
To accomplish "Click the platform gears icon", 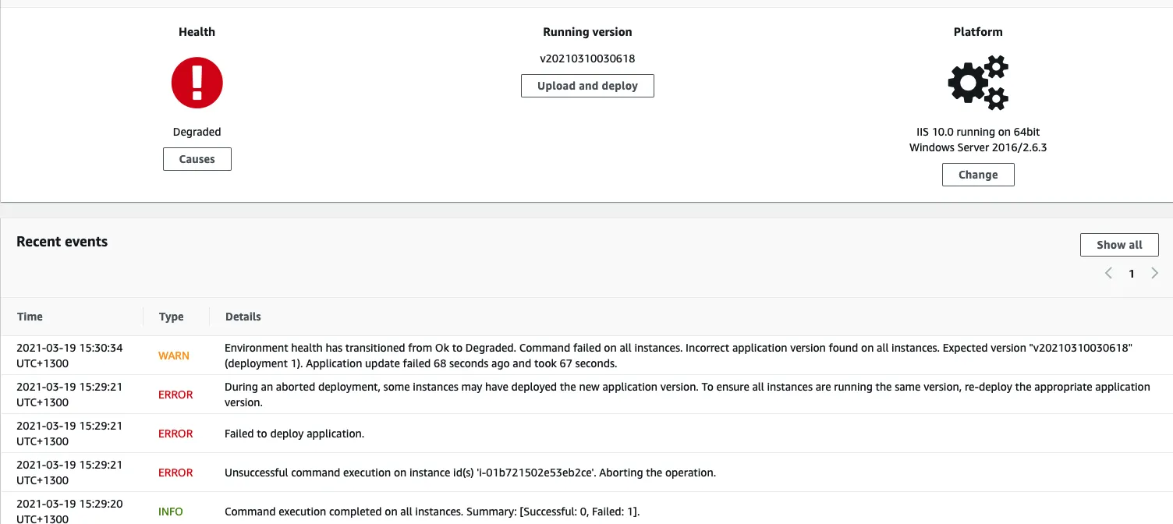I will pyautogui.click(x=978, y=83).
